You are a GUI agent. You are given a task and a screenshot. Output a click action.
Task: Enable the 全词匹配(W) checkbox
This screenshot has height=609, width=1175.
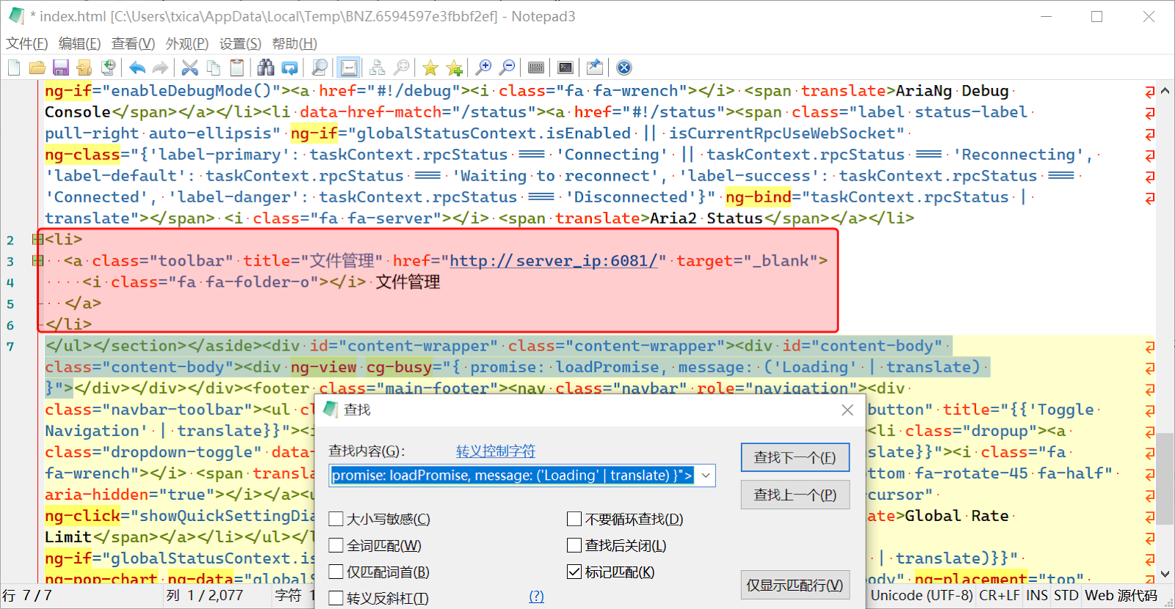coord(336,546)
